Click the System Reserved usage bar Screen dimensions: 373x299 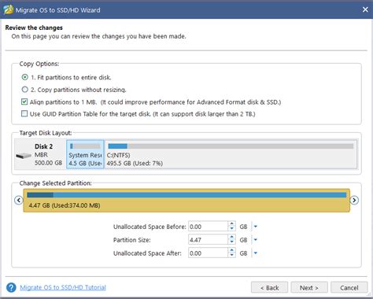coord(85,146)
